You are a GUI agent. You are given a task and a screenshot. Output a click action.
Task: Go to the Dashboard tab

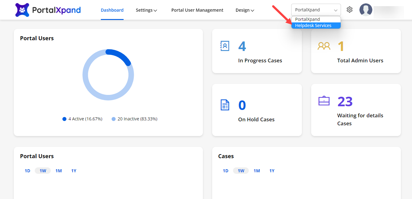112,10
